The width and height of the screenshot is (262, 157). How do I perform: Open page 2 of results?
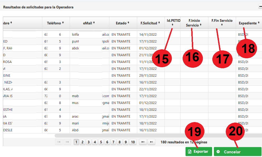click(83, 142)
